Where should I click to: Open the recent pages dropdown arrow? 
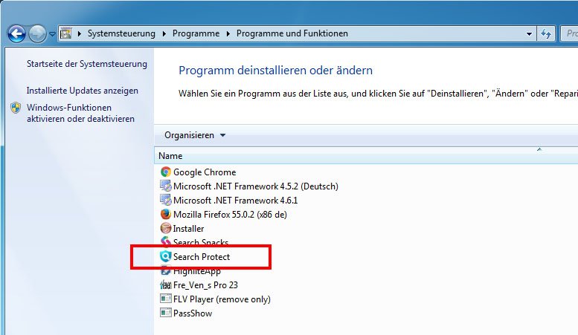pos(52,34)
